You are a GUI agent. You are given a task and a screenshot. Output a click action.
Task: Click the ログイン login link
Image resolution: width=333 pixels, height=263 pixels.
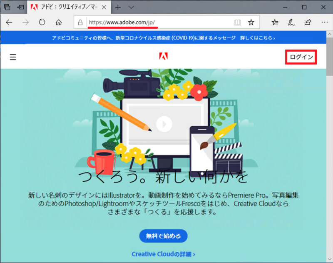pos(301,57)
